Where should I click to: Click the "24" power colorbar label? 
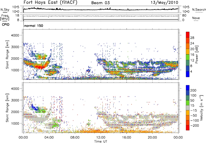pyautogui.click(x=192, y=43)
